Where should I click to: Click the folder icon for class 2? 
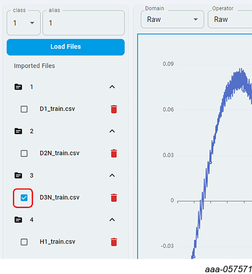[x=18, y=131]
